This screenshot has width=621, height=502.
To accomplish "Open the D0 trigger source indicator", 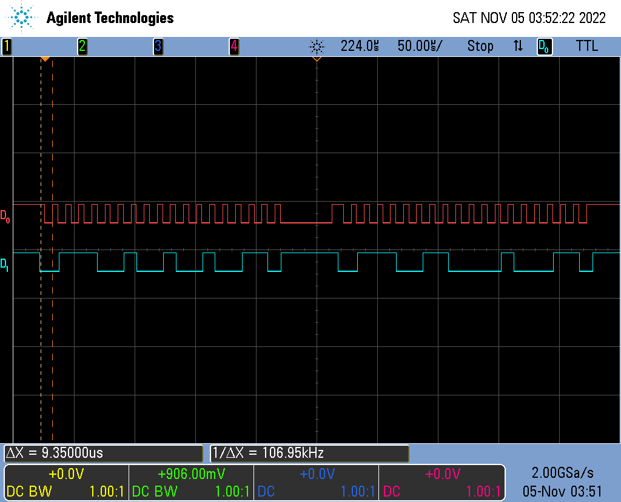I will point(544,46).
